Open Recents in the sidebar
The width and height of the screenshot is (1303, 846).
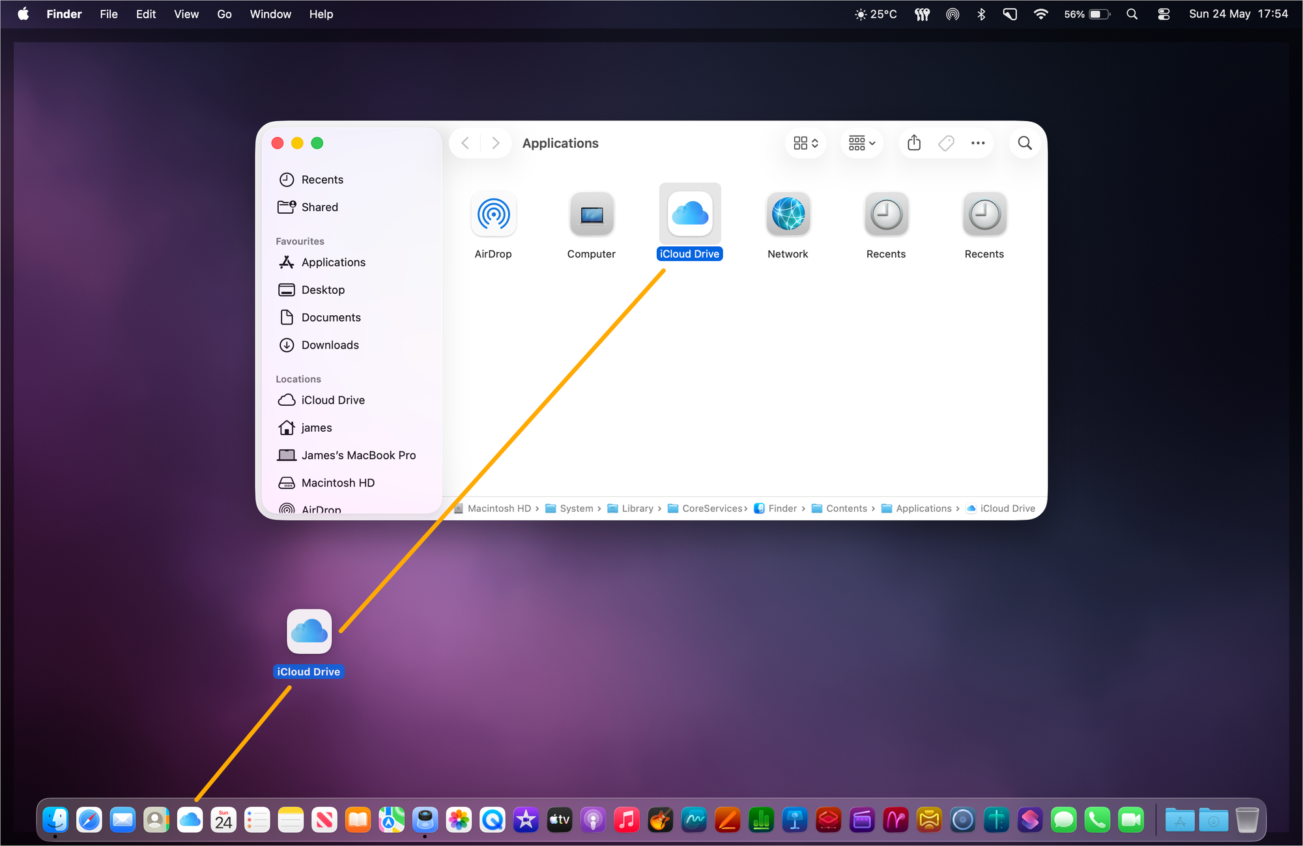352,180
